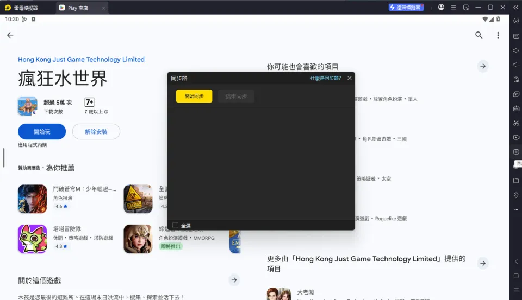Click the volume up sidebar icon
Viewport: 522px width, 300px height.
(x=516, y=50)
